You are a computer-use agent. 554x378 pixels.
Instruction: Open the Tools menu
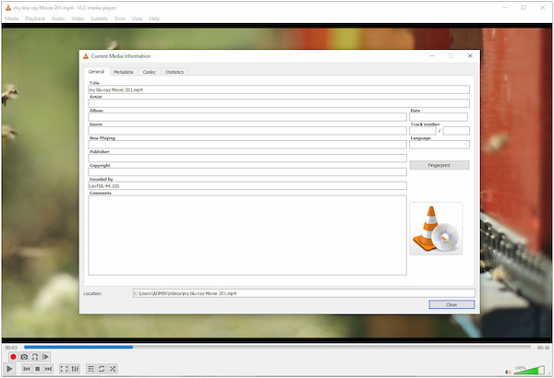coord(120,18)
